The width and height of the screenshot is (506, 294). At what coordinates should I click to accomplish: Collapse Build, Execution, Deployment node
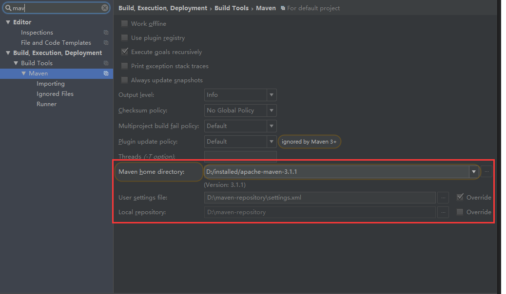point(8,53)
